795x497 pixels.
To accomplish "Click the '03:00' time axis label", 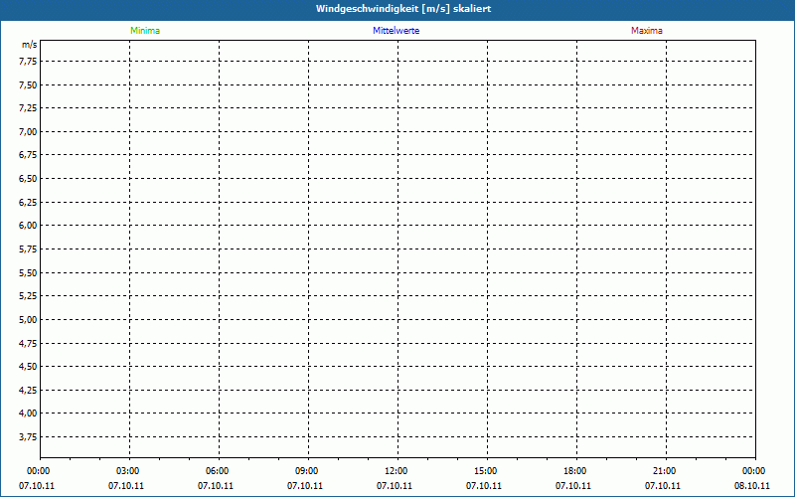I will (127, 471).
